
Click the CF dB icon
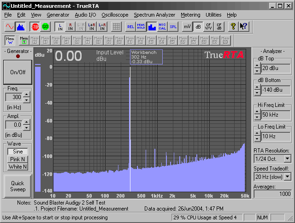219,27
